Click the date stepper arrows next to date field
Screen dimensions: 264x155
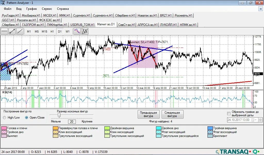(x=260, y=120)
